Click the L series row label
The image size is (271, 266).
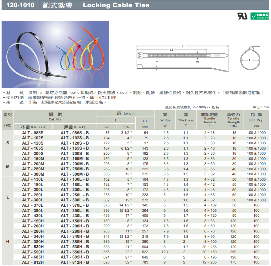[8, 198]
